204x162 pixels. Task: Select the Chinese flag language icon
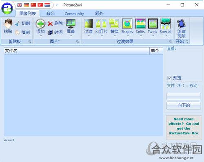tap(33, 5)
